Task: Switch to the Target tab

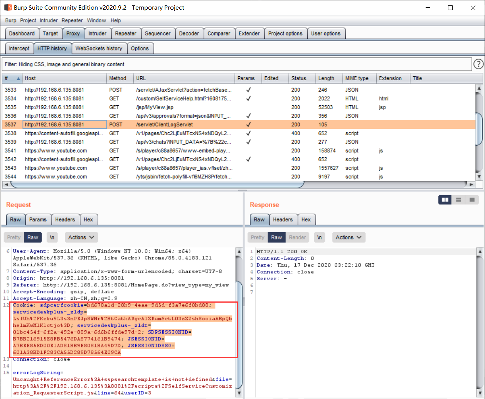Action: tap(50, 34)
